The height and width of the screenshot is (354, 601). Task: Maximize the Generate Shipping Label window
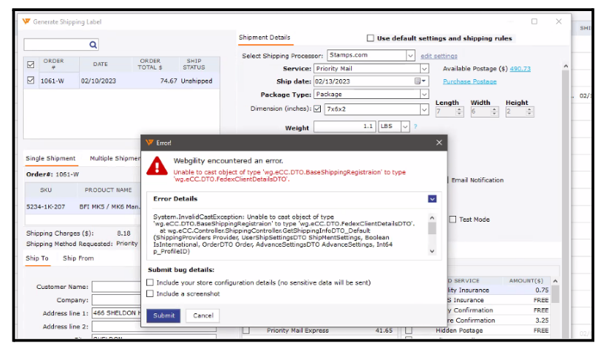point(534,21)
